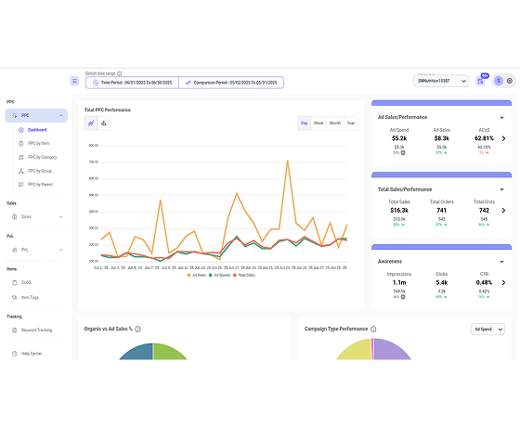Click the Ad Sales green up-trend icon
Viewport: 520px width, 427px height.
(x=446, y=153)
